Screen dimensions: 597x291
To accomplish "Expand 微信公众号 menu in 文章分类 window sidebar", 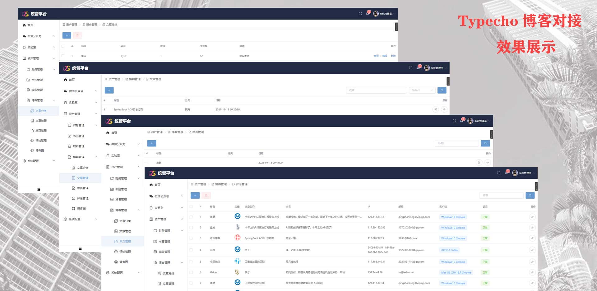I will tap(39, 36).
